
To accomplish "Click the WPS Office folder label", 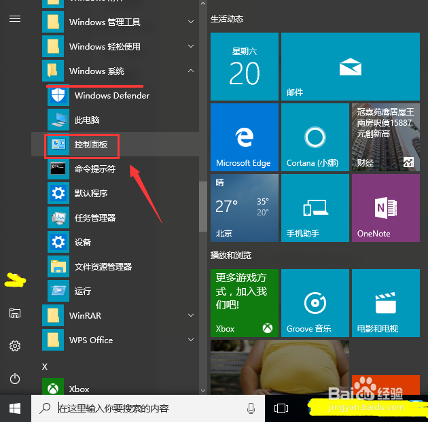I will 91,340.
